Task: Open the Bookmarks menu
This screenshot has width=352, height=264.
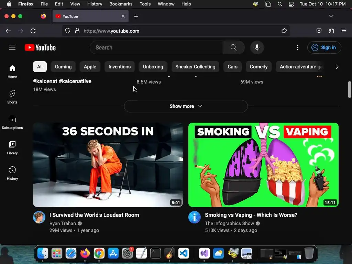Action: (x=121, y=4)
